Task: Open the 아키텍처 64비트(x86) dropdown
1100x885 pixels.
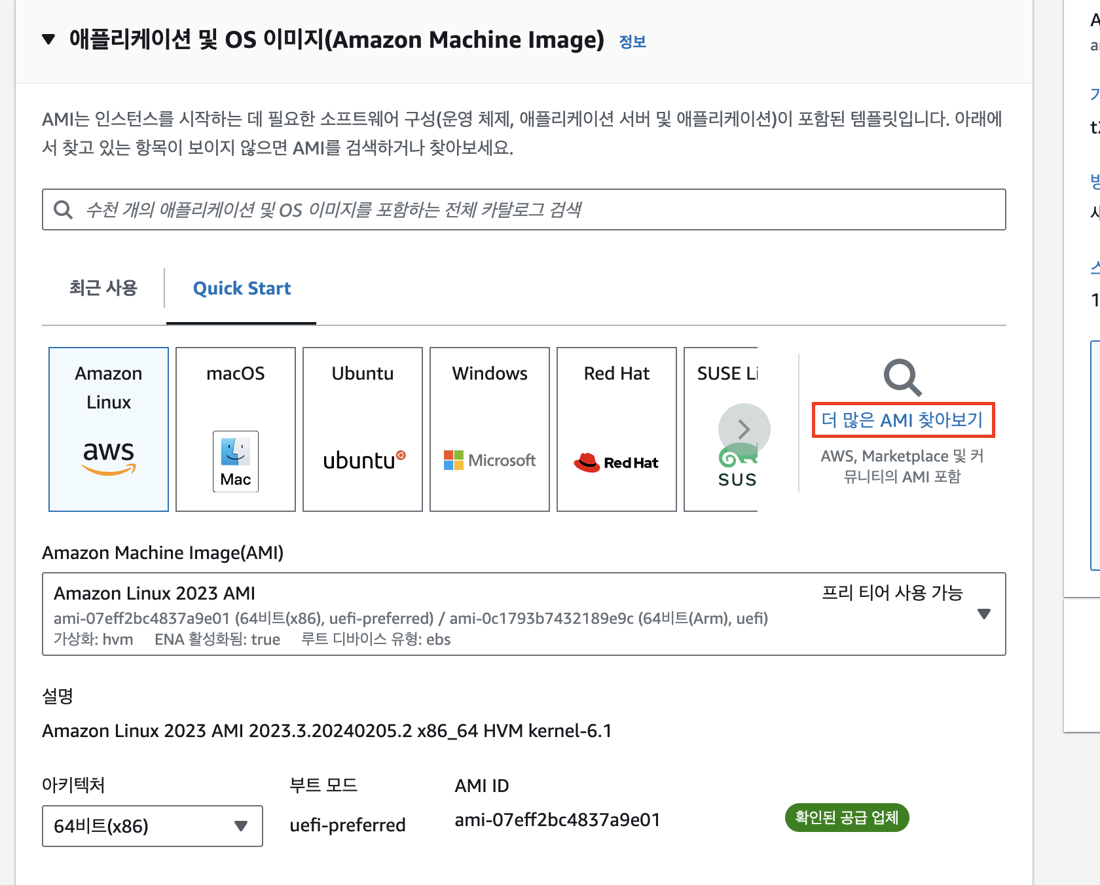Action: point(153,826)
